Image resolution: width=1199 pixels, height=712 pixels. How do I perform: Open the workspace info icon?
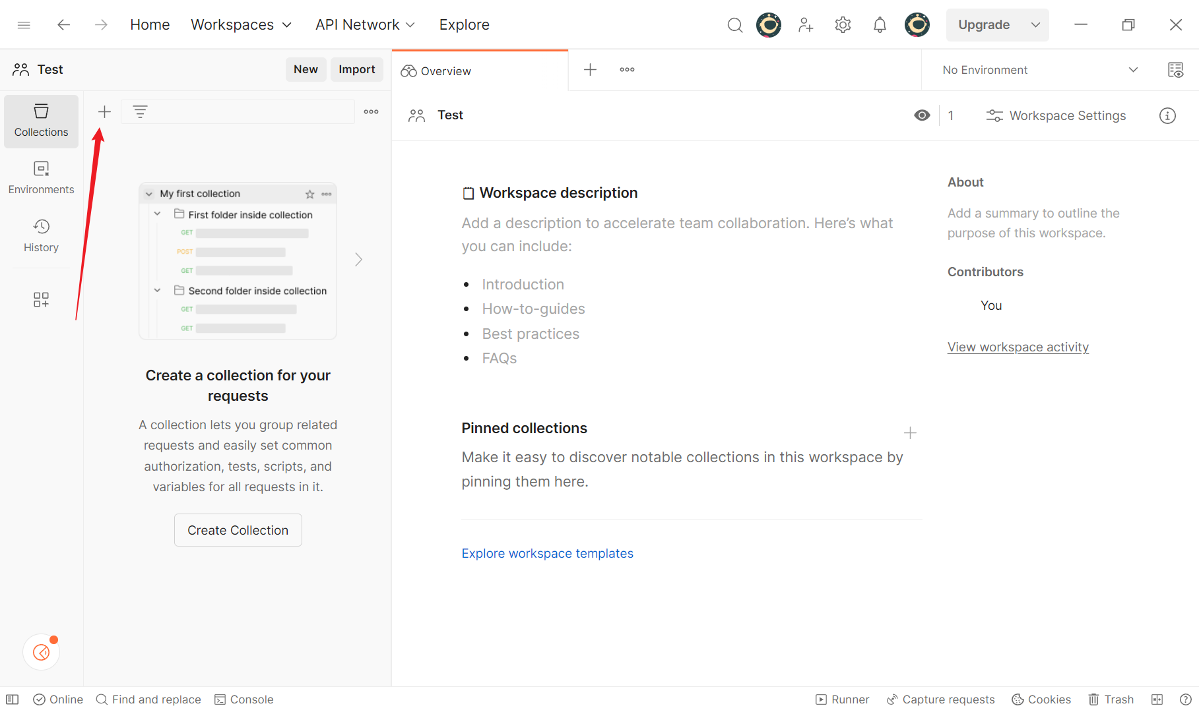[1167, 116]
